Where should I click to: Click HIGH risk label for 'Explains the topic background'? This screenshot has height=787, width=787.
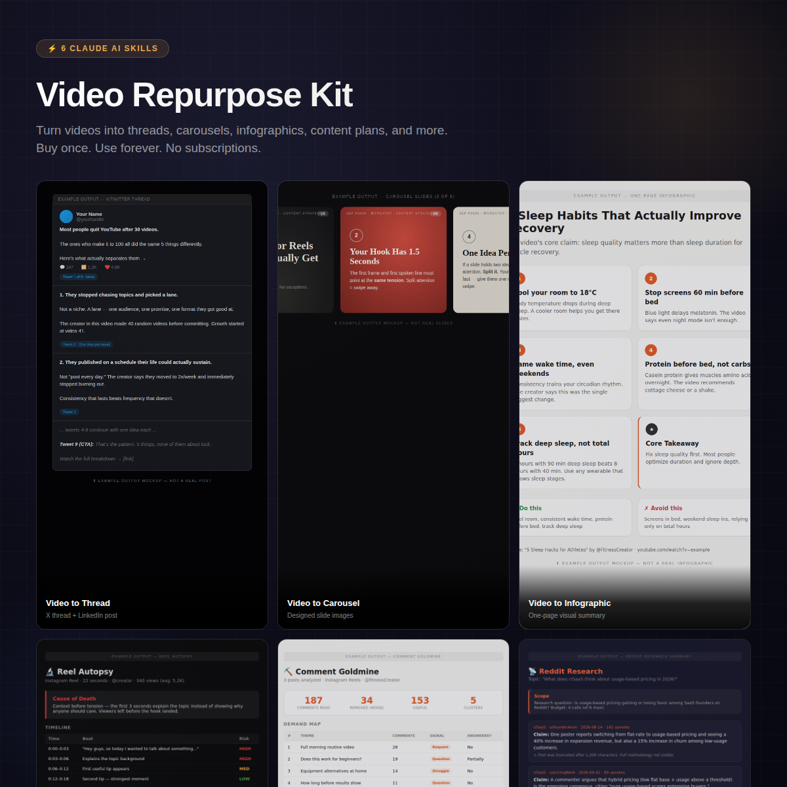coord(245,759)
